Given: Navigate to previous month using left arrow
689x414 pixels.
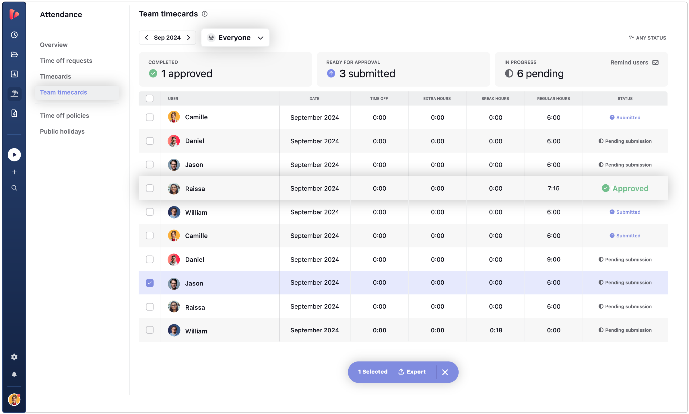Looking at the screenshot, I should tap(147, 38).
